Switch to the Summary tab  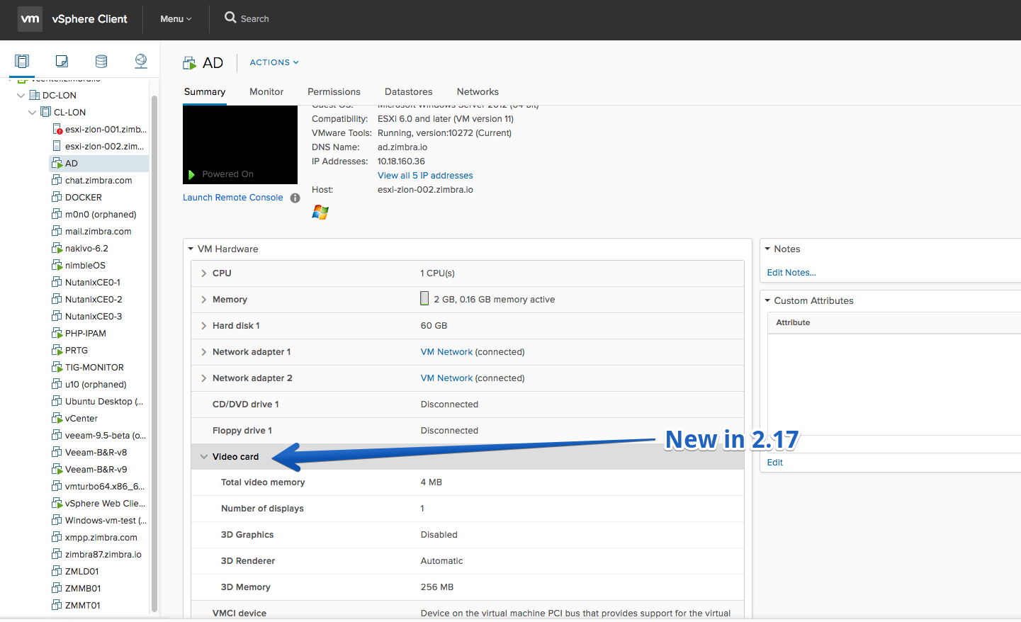(205, 92)
